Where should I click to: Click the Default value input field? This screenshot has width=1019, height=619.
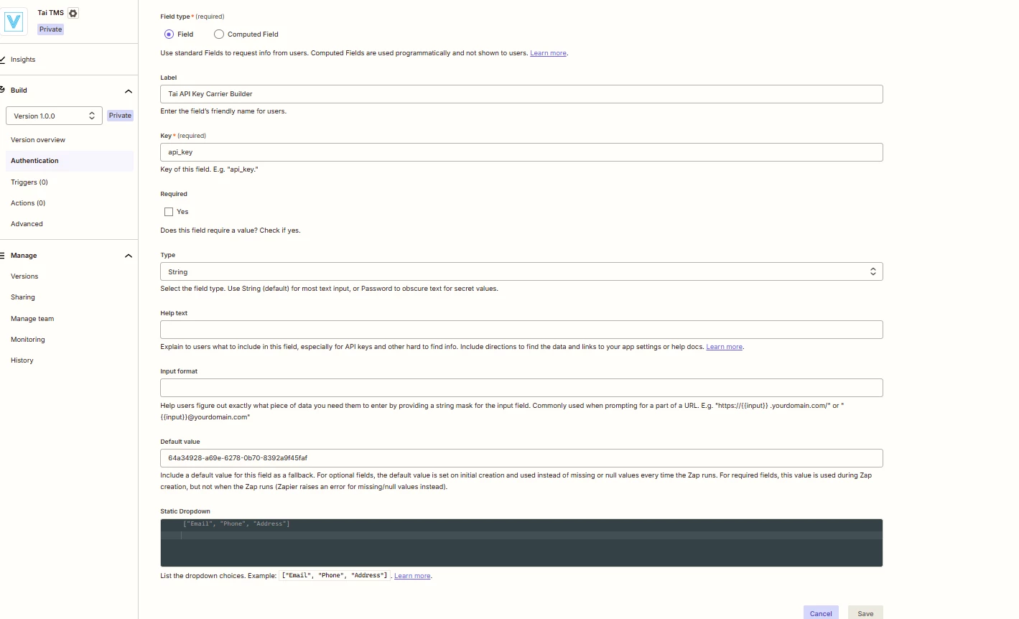521,458
